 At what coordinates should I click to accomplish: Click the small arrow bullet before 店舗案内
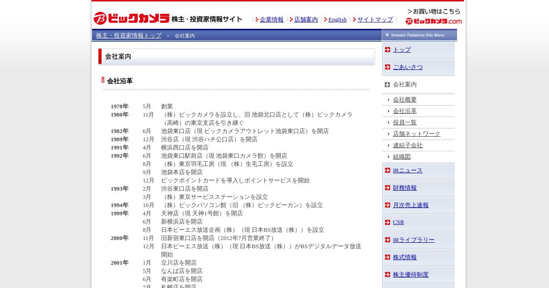[x=291, y=20]
